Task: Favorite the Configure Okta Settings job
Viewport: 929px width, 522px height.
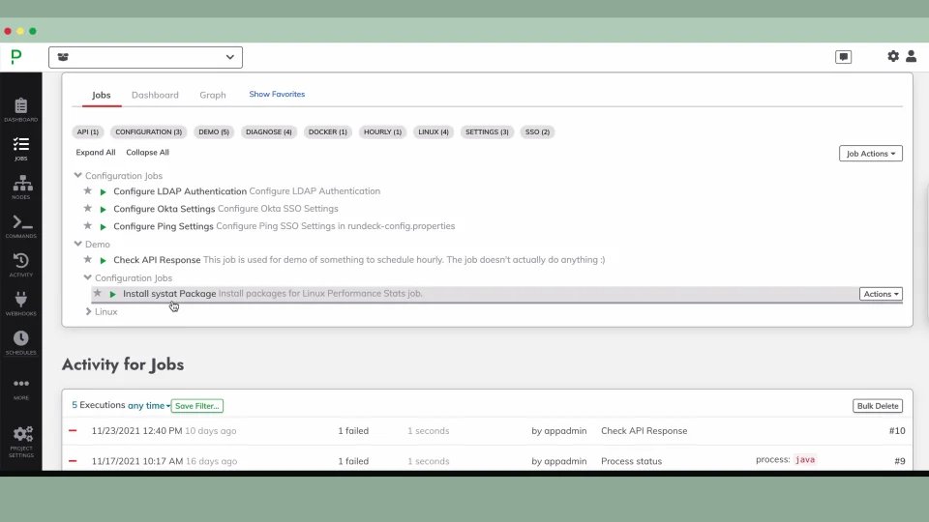Action: coord(88,209)
